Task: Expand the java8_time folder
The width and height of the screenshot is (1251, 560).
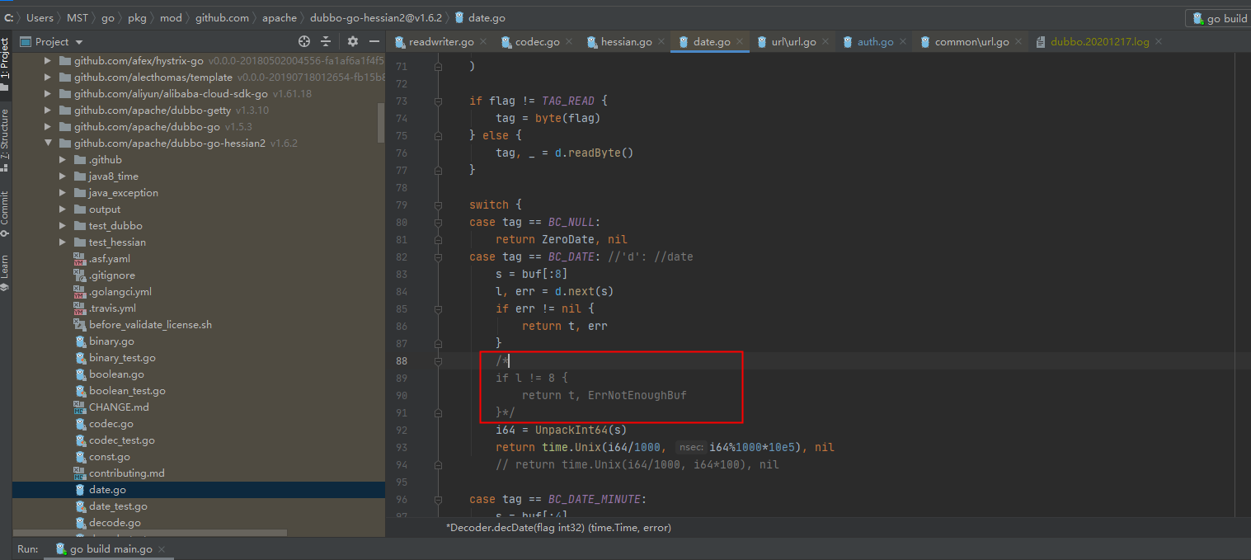Action: (62, 176)
